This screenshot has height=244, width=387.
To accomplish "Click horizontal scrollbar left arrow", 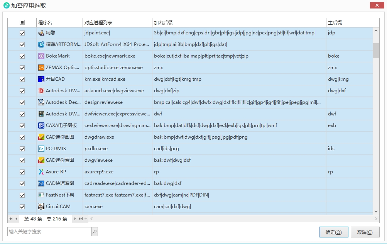I will (91, 219).
